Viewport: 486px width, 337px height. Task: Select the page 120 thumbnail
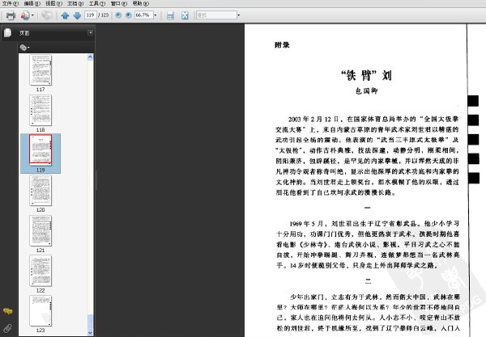pos(40,190)
